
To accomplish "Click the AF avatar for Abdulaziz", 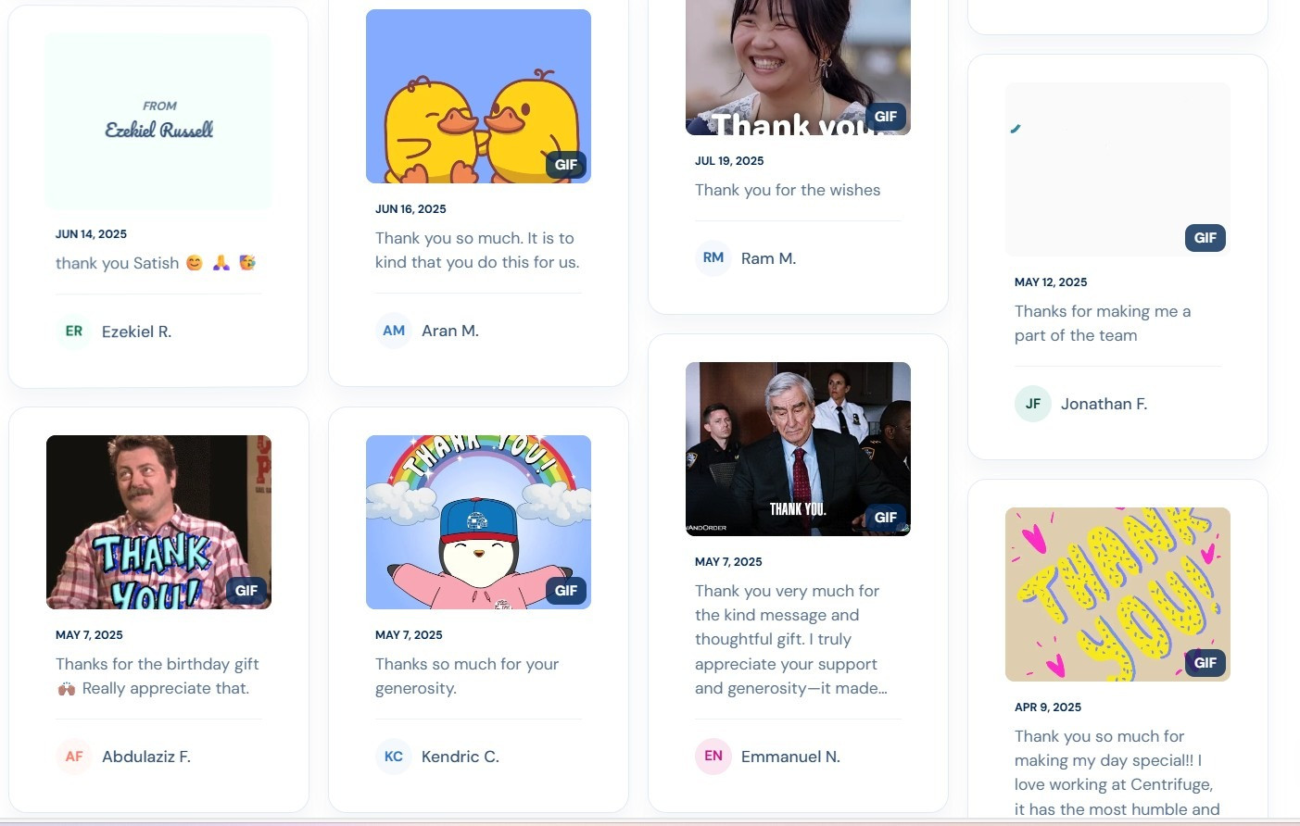I will 74,757.
